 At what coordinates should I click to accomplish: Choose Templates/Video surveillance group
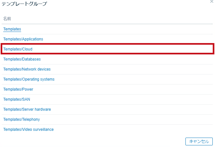point(28,130)
